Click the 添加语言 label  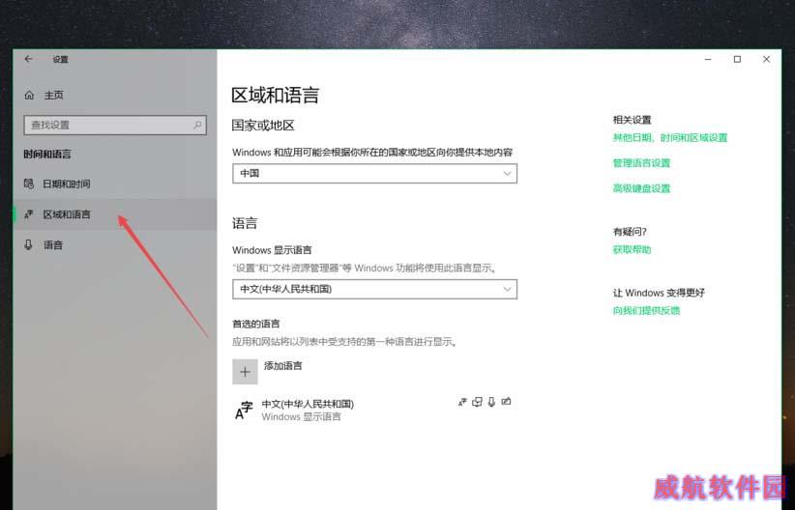pos(283,366)
